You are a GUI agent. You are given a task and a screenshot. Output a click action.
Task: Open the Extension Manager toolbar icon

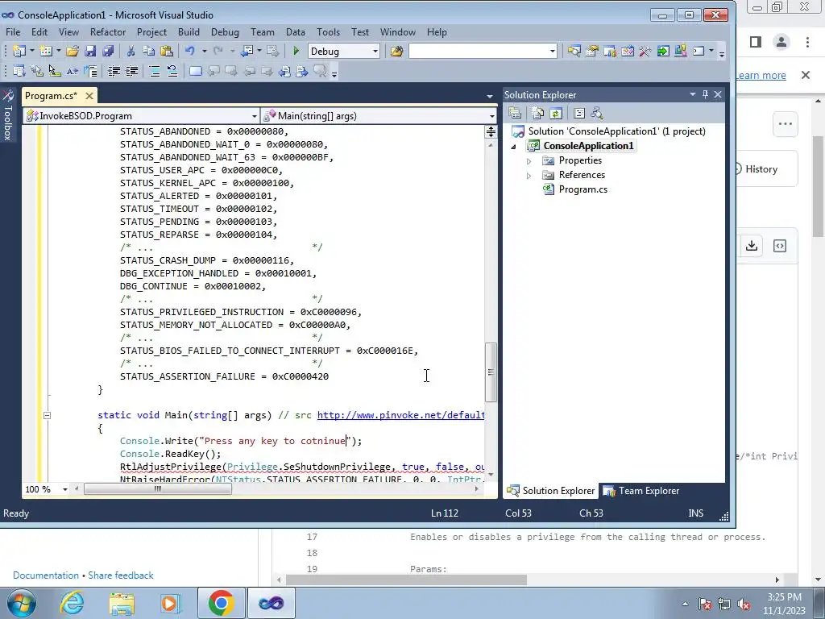(x=680, y=51)
